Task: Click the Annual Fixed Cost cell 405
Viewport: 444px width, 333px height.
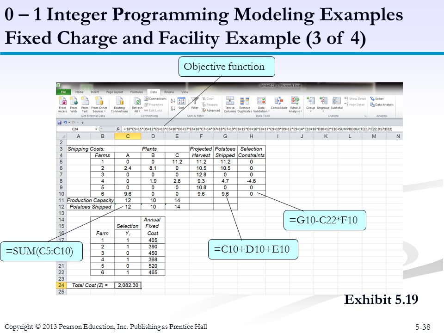Action: 153,240
